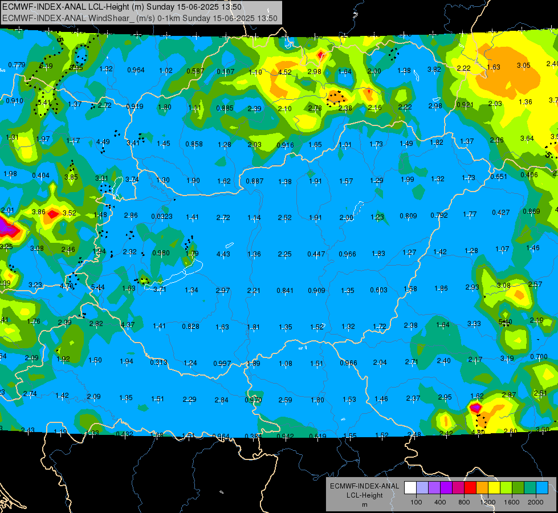
Task: Click the wind shear value 0.980
Action: pos(161,253)
